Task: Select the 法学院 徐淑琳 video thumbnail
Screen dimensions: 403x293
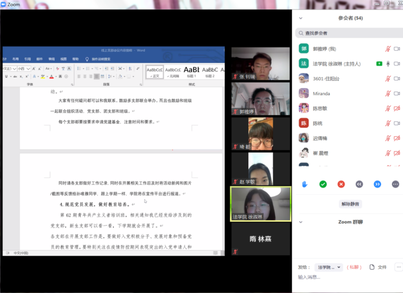Action: 260,204
